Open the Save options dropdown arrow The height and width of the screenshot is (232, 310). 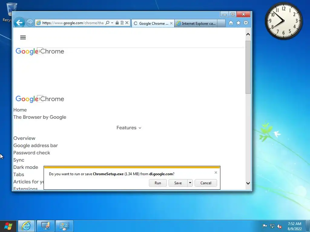point(190,183)
